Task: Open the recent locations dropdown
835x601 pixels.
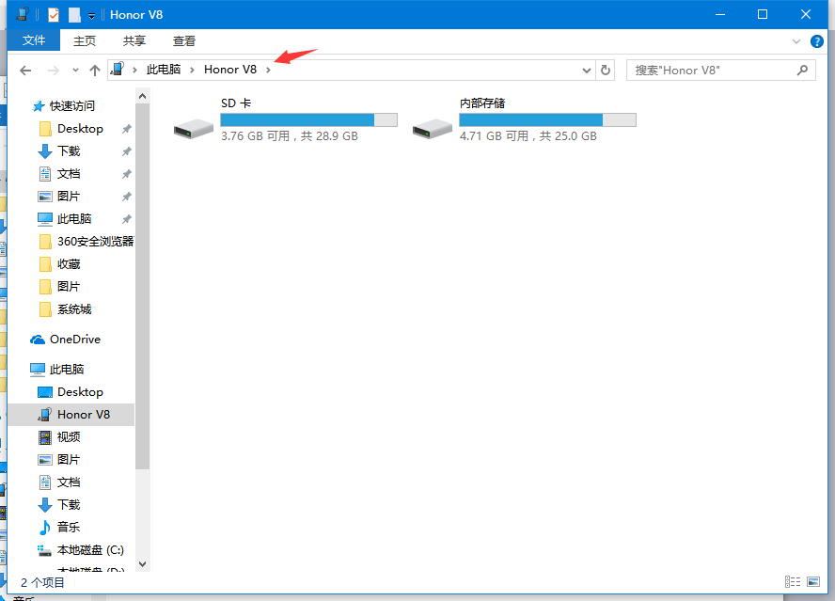Action: [x=75, y=71]
